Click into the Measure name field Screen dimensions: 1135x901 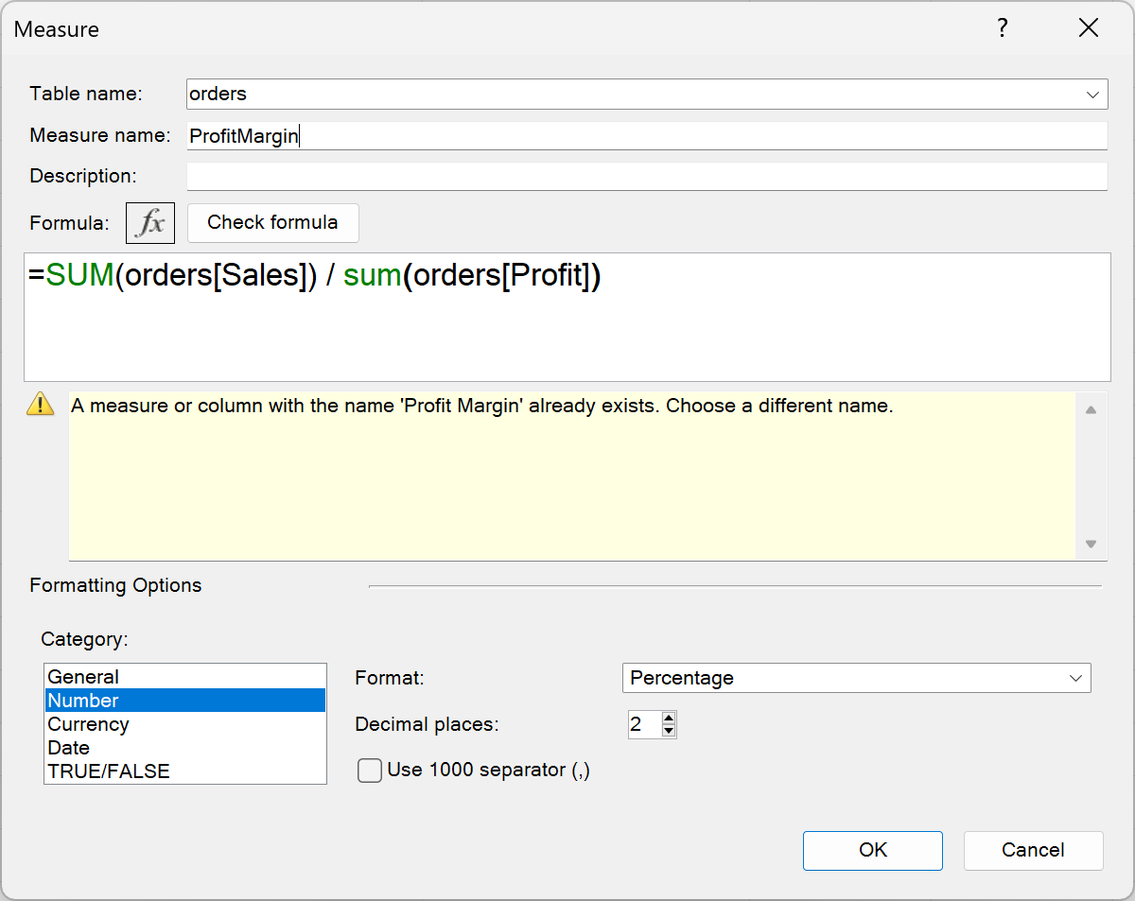pyautogui.click(x=647, y=136)
